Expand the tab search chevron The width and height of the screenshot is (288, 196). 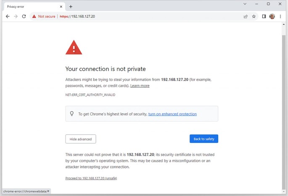click(x=245, y=4)
